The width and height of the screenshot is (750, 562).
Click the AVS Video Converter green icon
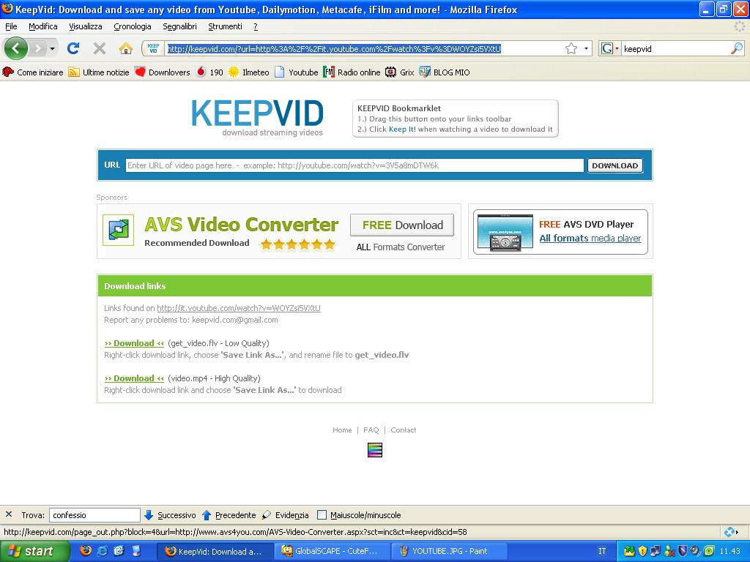click(119, 230)
